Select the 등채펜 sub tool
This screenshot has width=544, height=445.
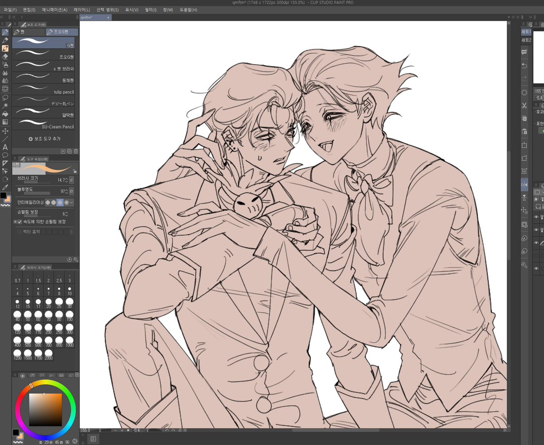point(44,77)
